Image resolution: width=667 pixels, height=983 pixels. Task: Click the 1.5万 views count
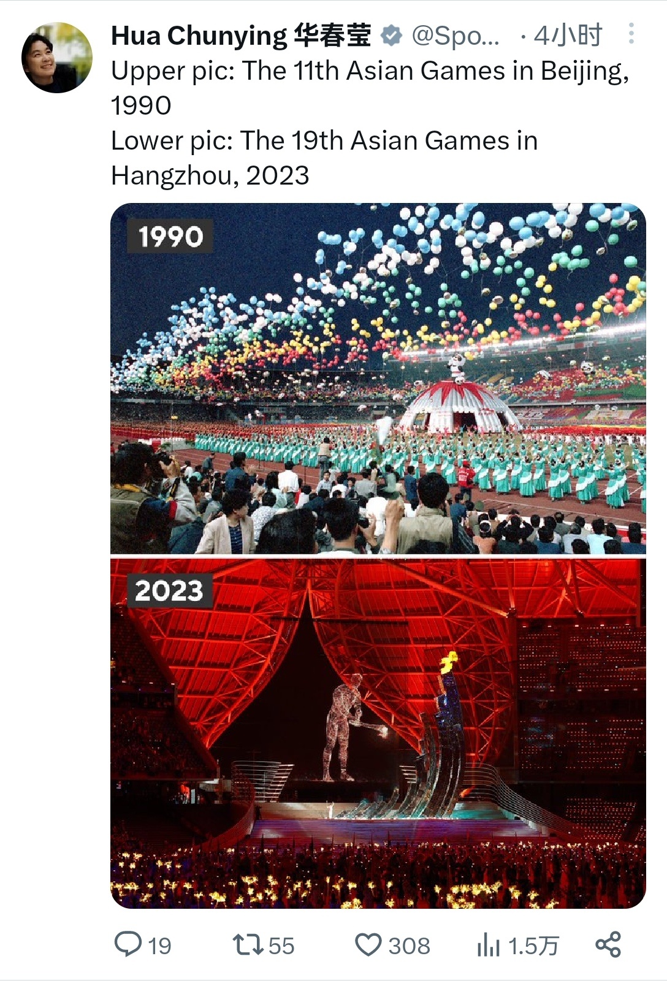pos(533,946)
